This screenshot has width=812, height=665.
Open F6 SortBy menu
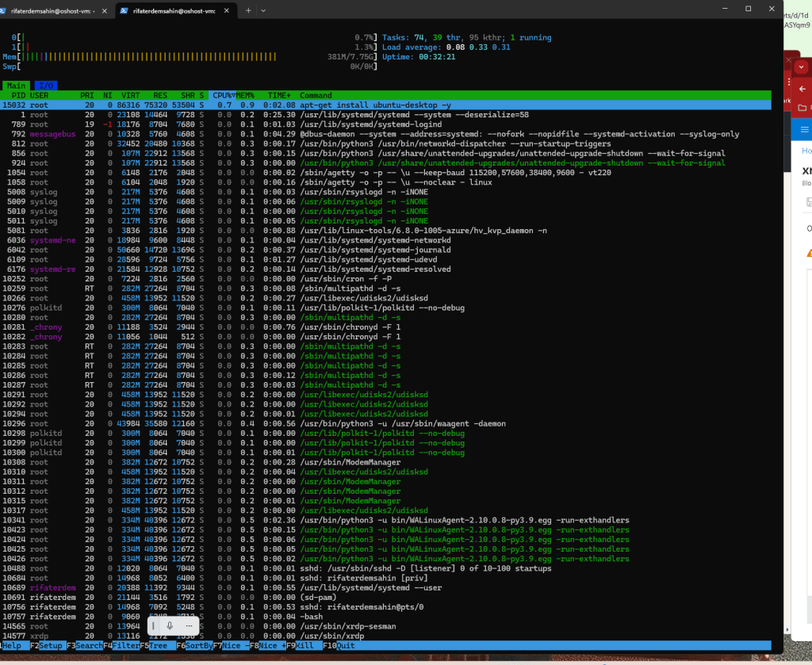[x=194, y=645]
